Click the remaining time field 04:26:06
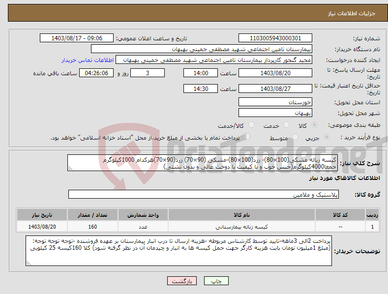388x294 pixels. pos(96,73)
